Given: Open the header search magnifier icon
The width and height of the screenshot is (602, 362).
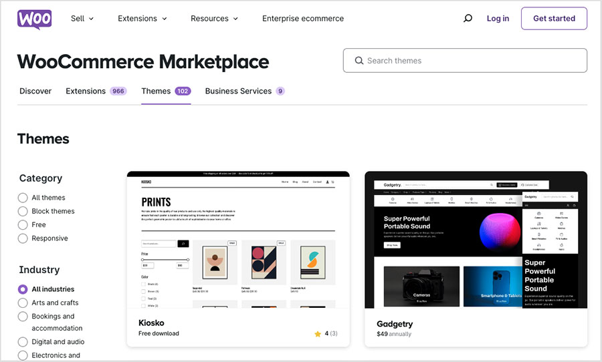Looking at the screenshot, I should tap(468, 19).
